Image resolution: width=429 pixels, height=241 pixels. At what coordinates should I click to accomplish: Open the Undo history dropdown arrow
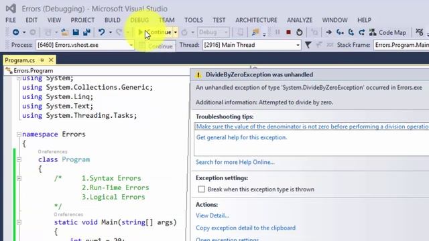pos(111,32)
